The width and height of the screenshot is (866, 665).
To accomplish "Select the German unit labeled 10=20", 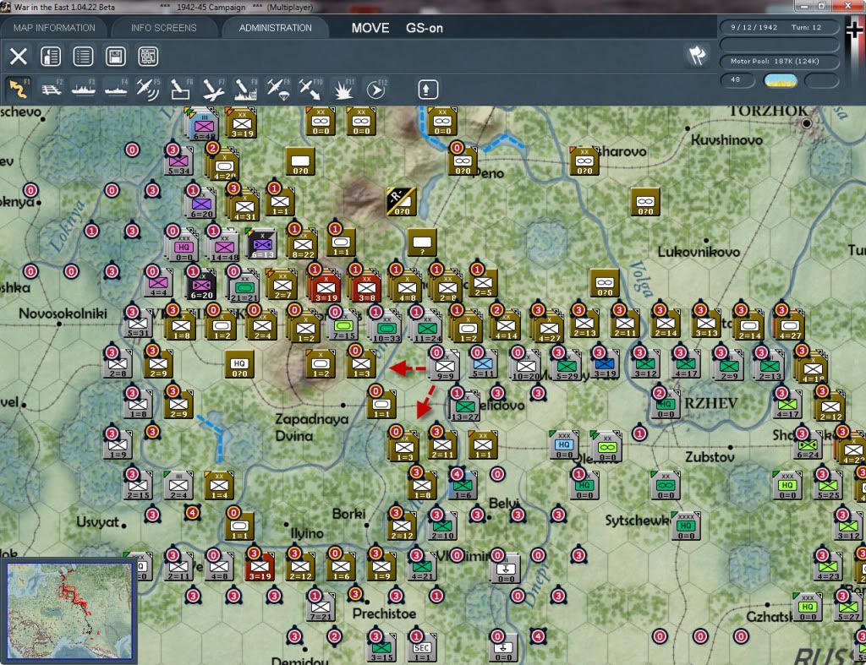I will click(526, 367).
